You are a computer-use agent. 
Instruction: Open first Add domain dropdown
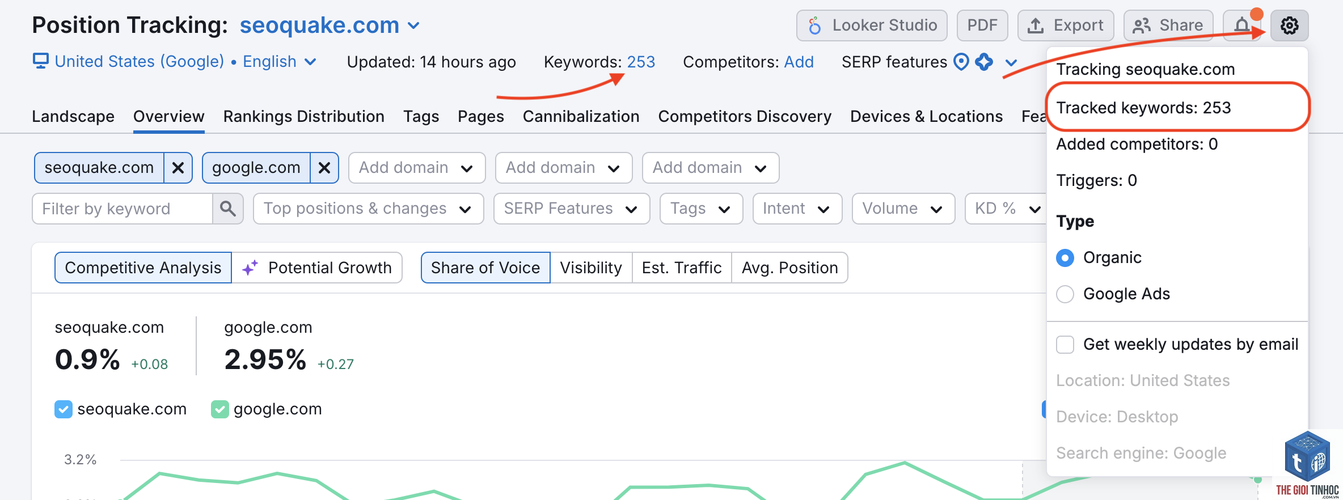pos(417,168)
